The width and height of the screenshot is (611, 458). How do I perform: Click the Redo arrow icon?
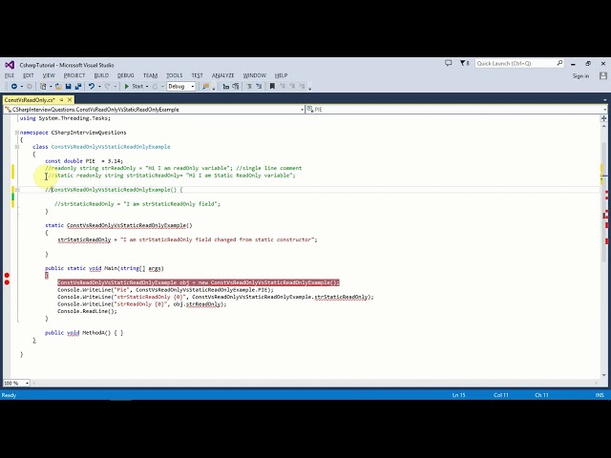(108, 87)
